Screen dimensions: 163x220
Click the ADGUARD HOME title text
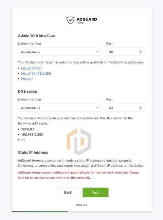coord(87,20)
